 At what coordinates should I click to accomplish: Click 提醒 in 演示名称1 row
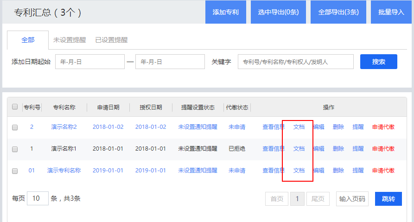click(358, 149)
